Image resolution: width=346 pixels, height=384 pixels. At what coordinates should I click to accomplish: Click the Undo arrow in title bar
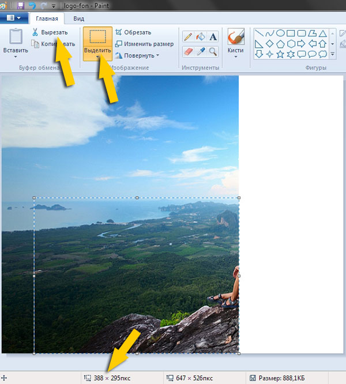click(32, 5)
